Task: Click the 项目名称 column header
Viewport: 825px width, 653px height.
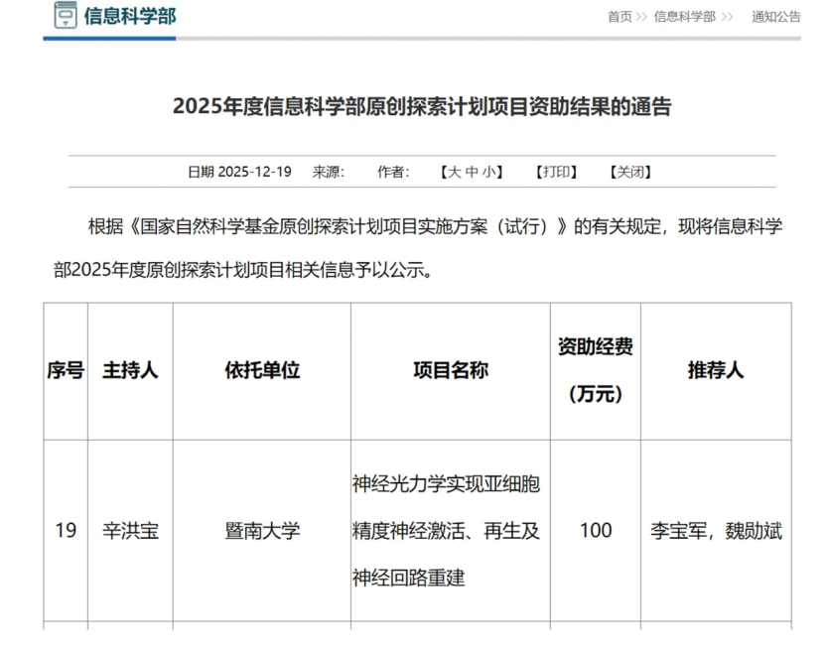Action: point(451,371)
